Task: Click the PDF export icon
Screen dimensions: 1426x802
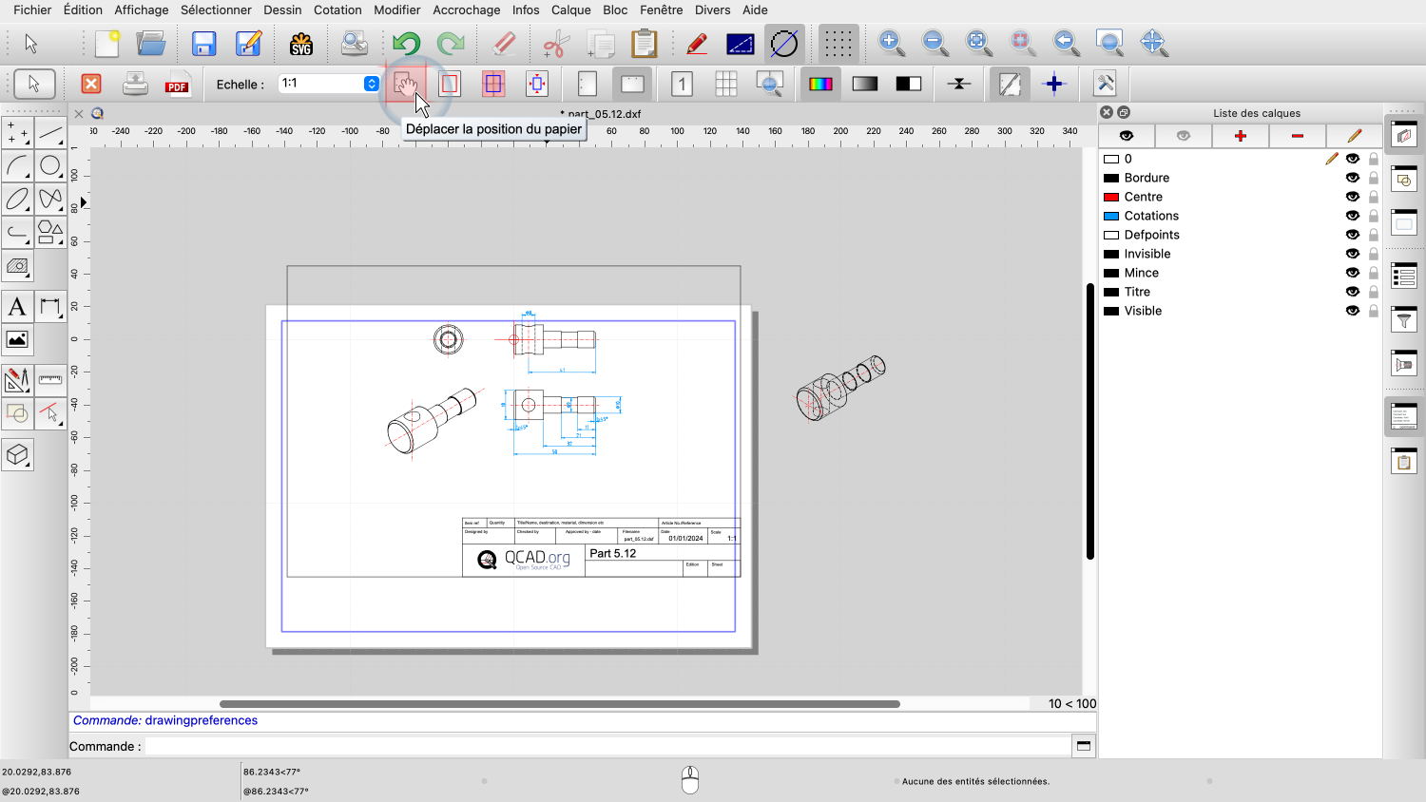Action: pos(177,85)
